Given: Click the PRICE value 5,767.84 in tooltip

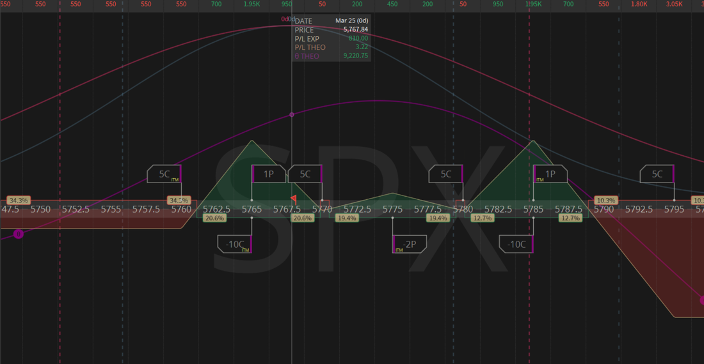Looking at the screenshot, I should tap(356, 29).
